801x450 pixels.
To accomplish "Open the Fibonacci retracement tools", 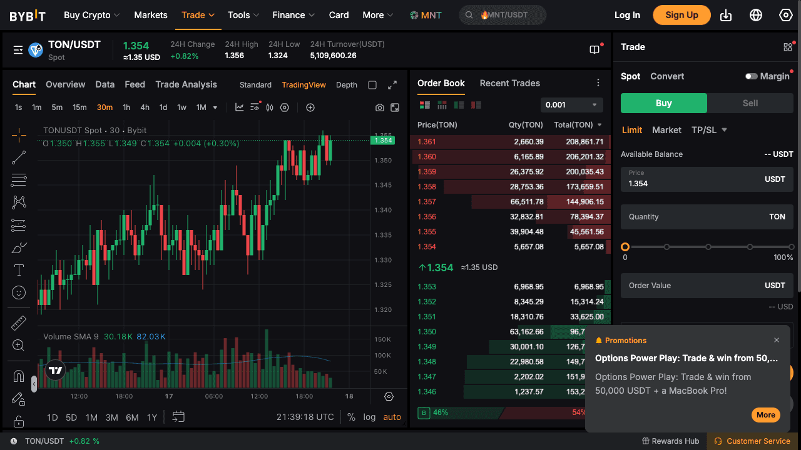I will point(19,180).
